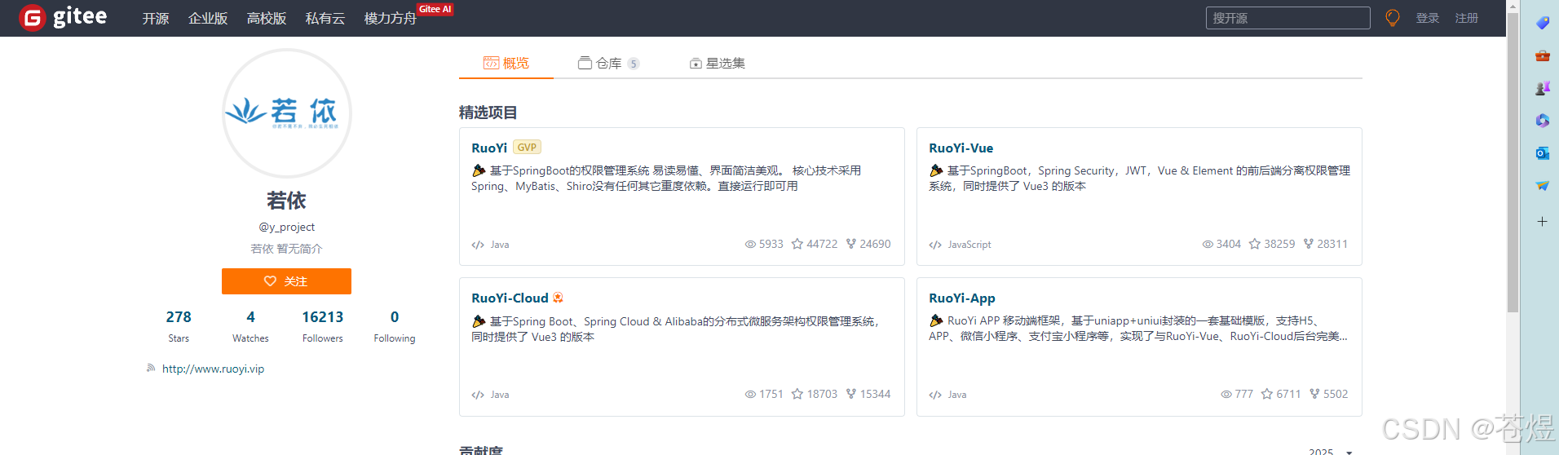The image size is (1559, 455).
Task: Click the watch eye icon on RuoYi-App card
Action: click(x=1226, y=394)
